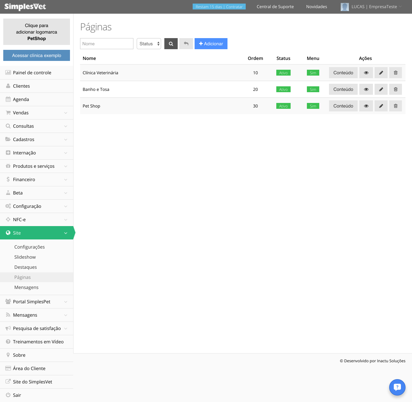This screenshot has height=402, width=412.
Task: Open the Status filter dropdown
Action: (149, 44)
